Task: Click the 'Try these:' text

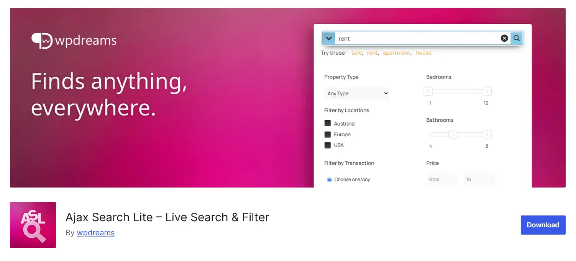Action: (333, 53)
